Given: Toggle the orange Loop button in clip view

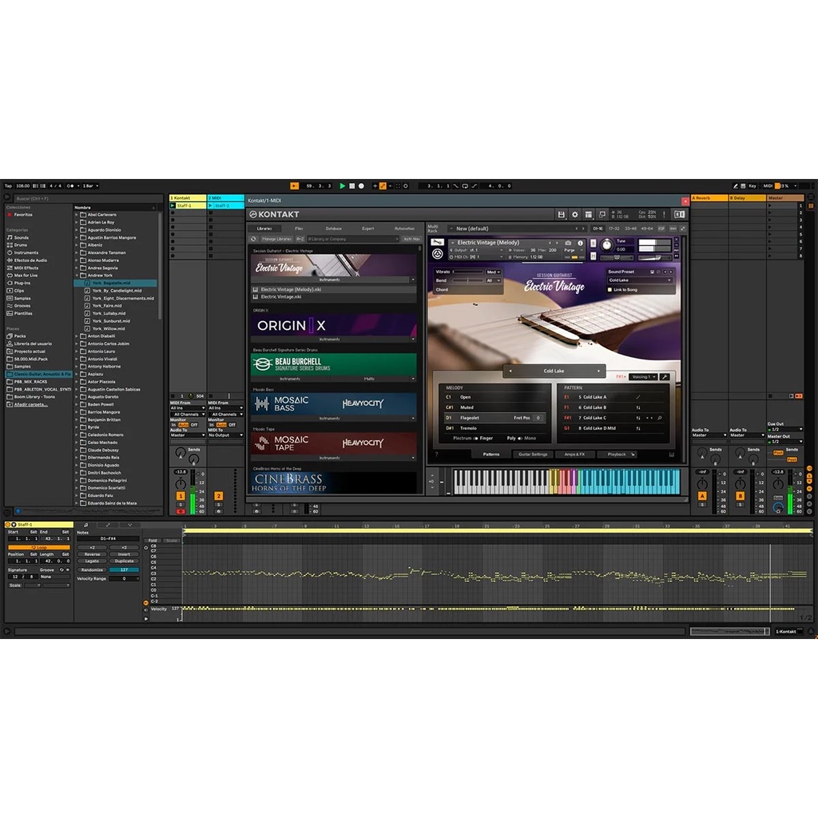Looking at the screenshot, I should click(38, 547).
